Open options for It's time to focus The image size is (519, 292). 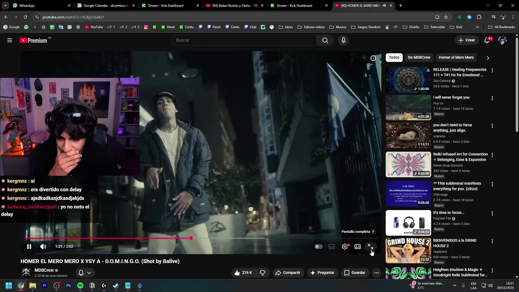click(492, 213)
